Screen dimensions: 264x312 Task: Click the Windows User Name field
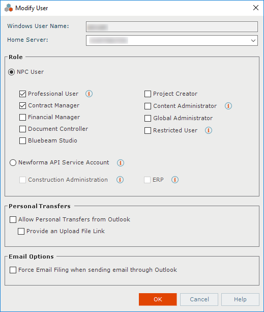pos(172,27)
